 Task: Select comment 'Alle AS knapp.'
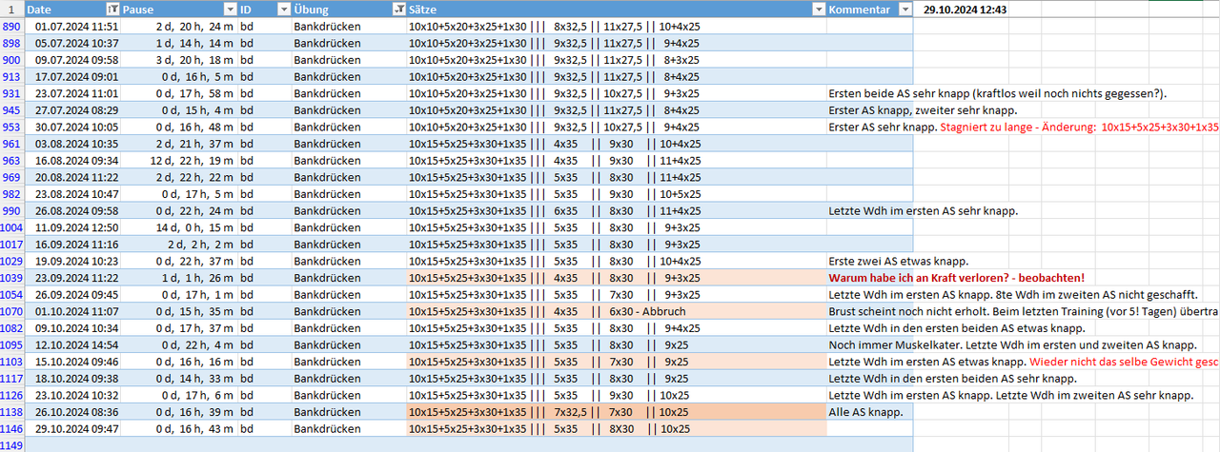click(x=870, y=410)
